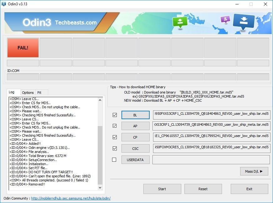Reset Odin settings
Screen dimensions: 273x203
[x=203, y=189]
